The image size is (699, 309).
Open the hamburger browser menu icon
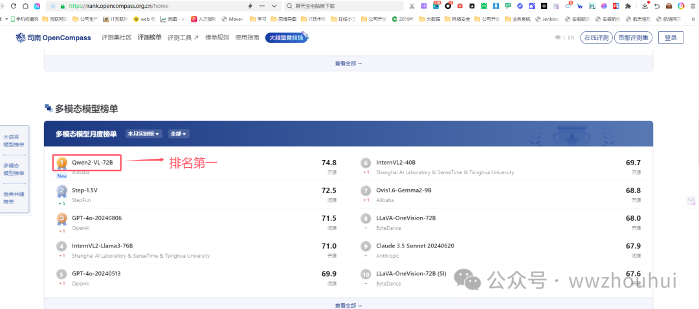point(692,6)
